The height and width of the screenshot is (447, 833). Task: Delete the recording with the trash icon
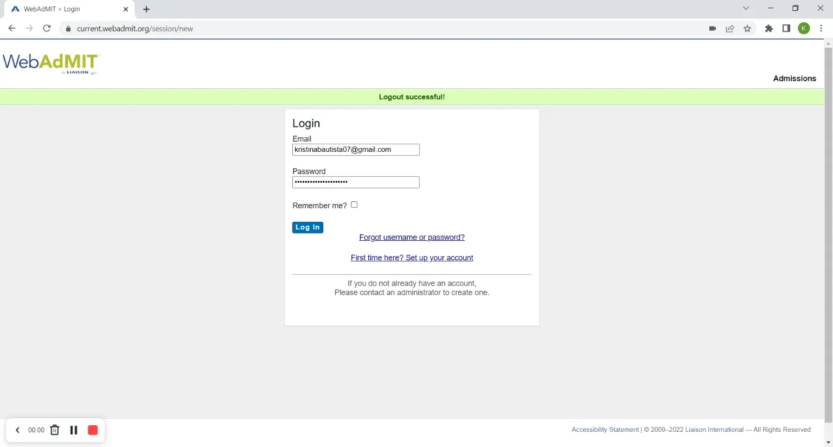point(55,430)
